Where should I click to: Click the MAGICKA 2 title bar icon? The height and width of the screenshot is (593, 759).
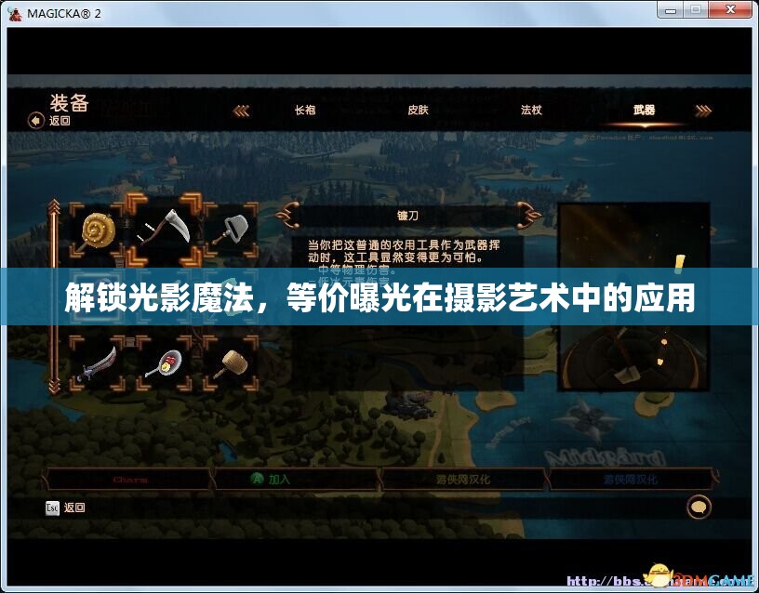point(15,14)
